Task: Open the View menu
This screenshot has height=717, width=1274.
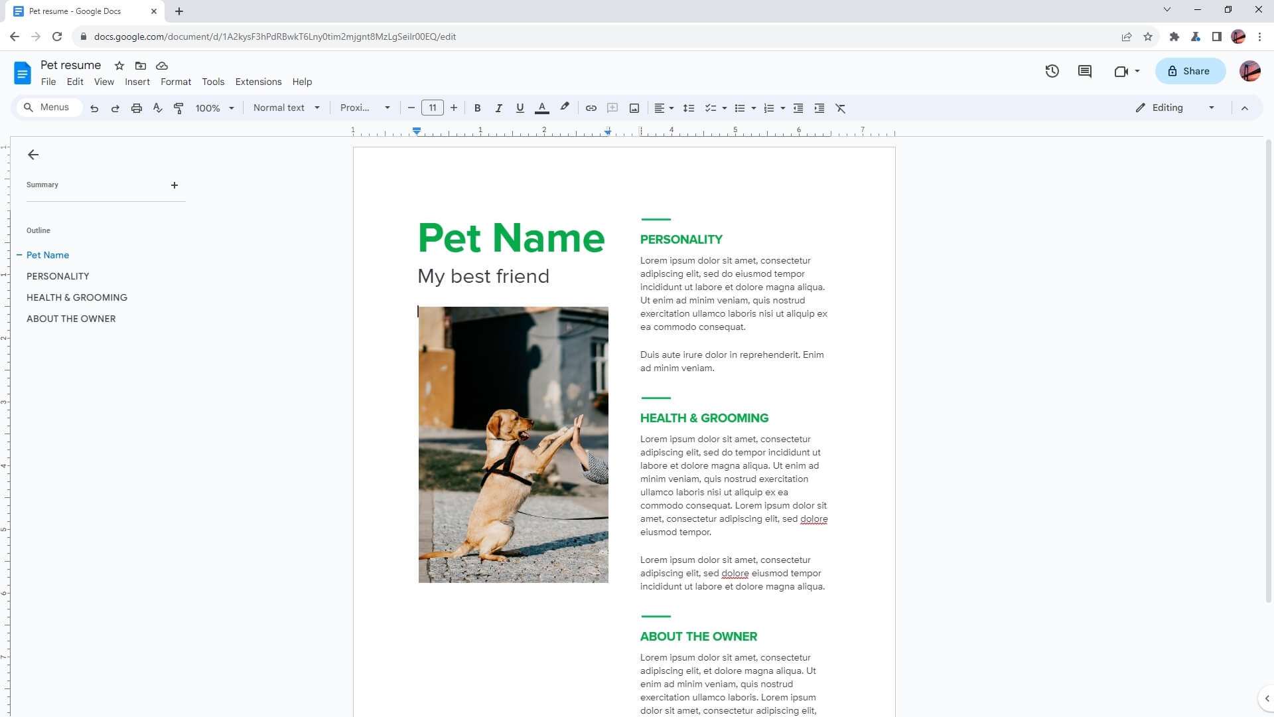Action: click(x=104, y=82)
